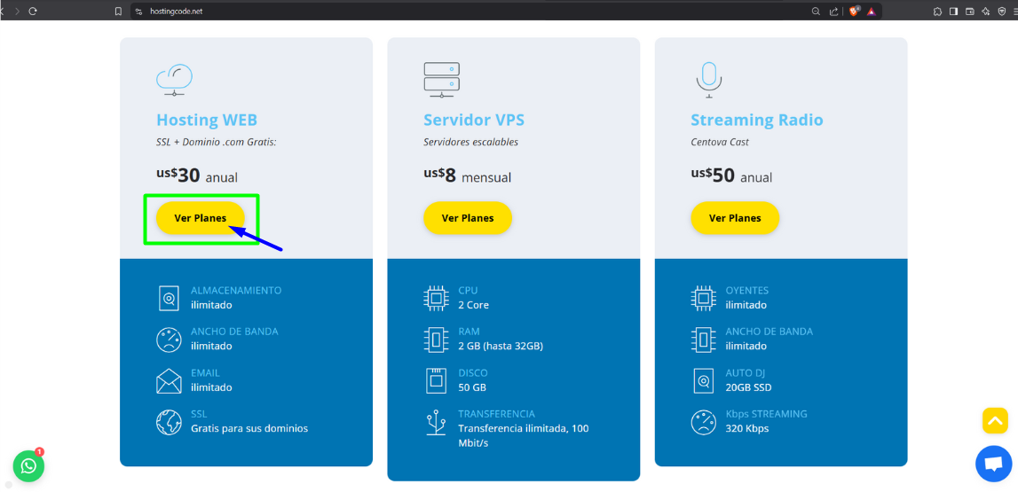Click the Servidor VPS server icon
The image size is (1018, 492).
click(441, 78)
